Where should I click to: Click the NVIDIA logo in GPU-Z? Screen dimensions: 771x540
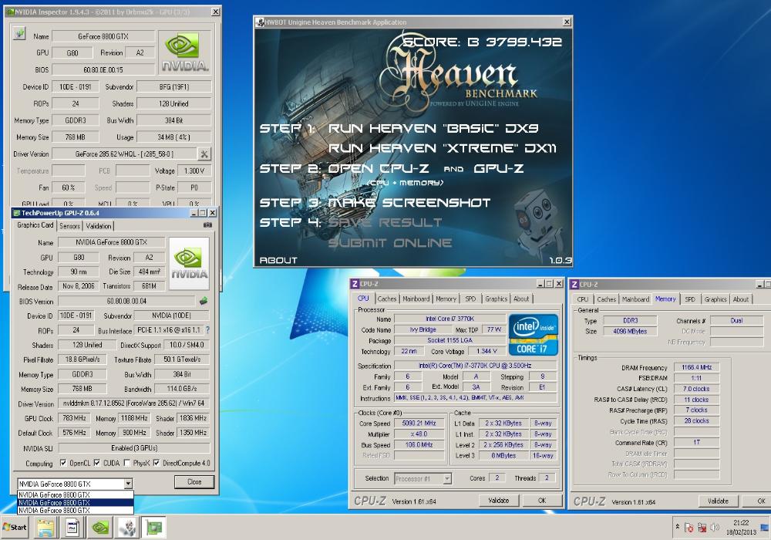click(190, 263)
